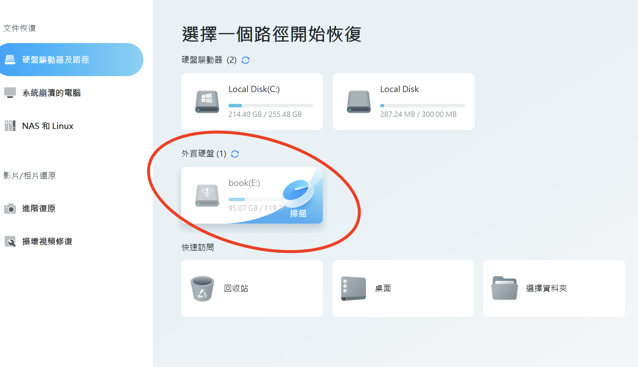Viewport: 638px width, 367px height.
Task: Select 硬盤驅動器及路徑 in the sidebar
Action: tap(55, 60)
